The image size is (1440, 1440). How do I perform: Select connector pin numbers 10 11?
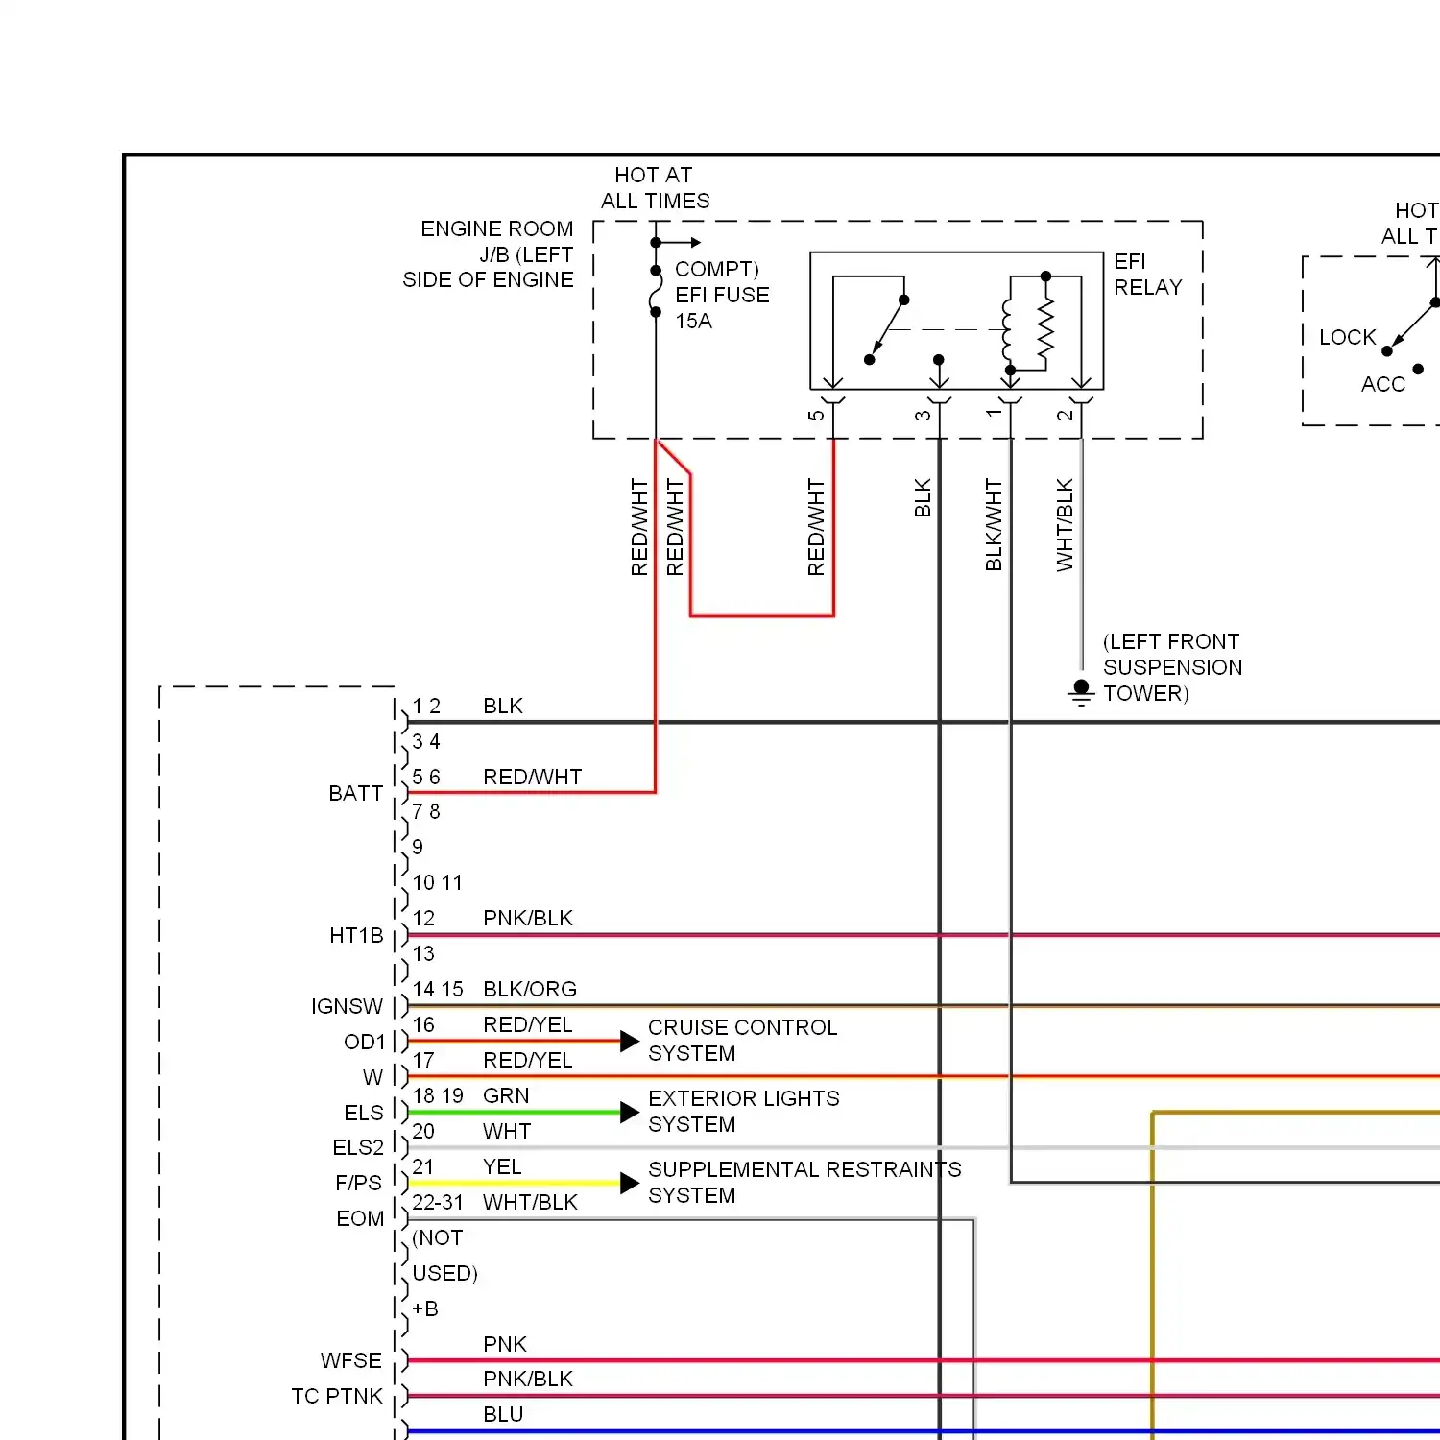(x=437, y=882)
